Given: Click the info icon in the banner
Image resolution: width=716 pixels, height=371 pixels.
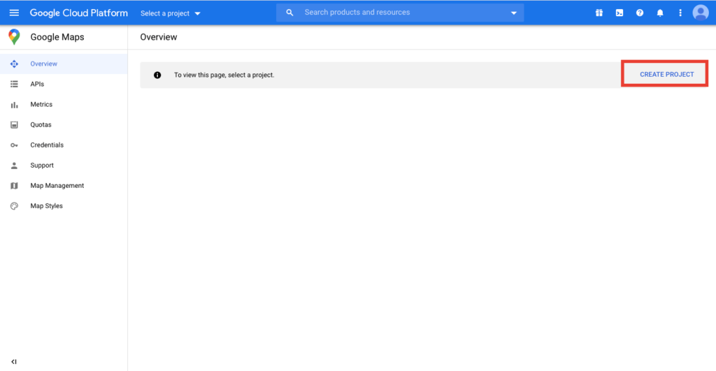Looking at the screenshot, I should tap(157, 75).
